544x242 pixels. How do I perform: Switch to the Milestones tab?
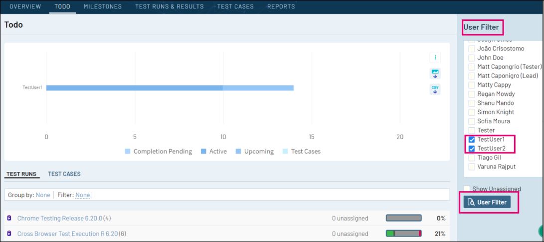point(102,6)
